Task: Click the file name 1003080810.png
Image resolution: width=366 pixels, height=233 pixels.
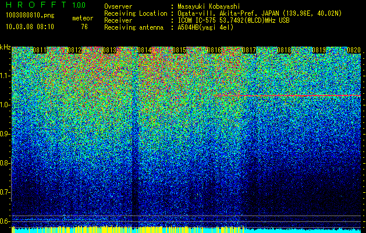Action: click(30, 16)
